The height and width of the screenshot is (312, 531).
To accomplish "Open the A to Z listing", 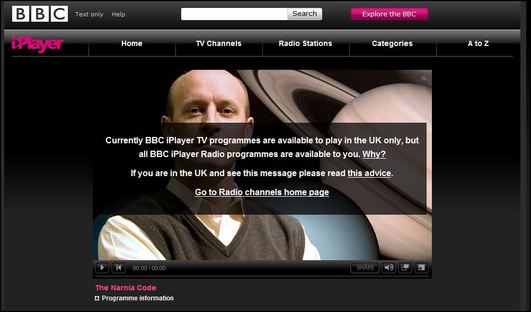I will point(478,43).
